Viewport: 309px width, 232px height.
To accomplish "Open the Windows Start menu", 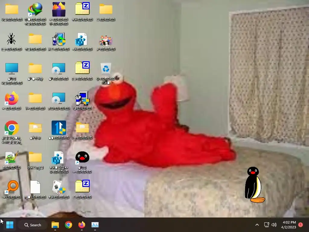I will [x=10, y=225].
